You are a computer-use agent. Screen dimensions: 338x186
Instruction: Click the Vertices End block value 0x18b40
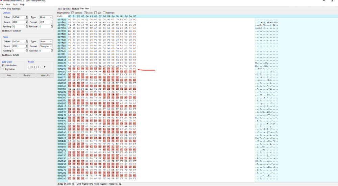(x=17, y=31)
